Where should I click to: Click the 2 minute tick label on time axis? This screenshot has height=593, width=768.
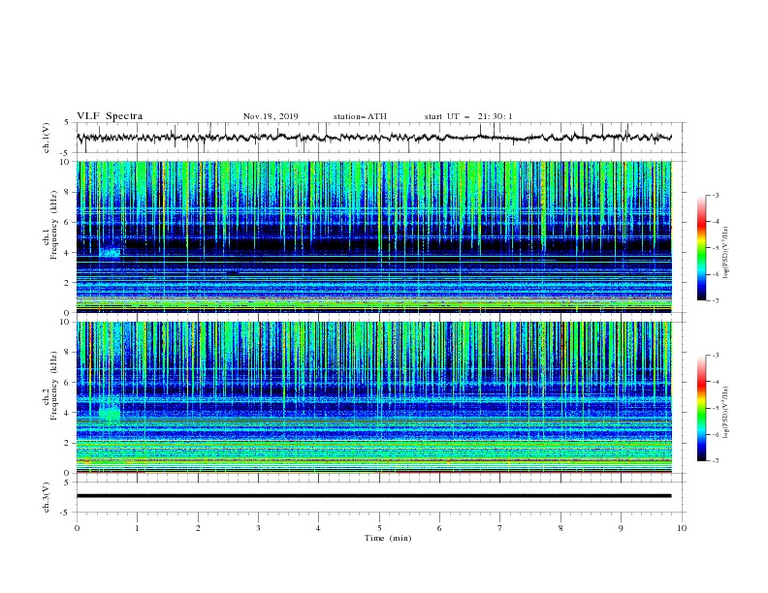pyautogui.click(x=198, y=528)
